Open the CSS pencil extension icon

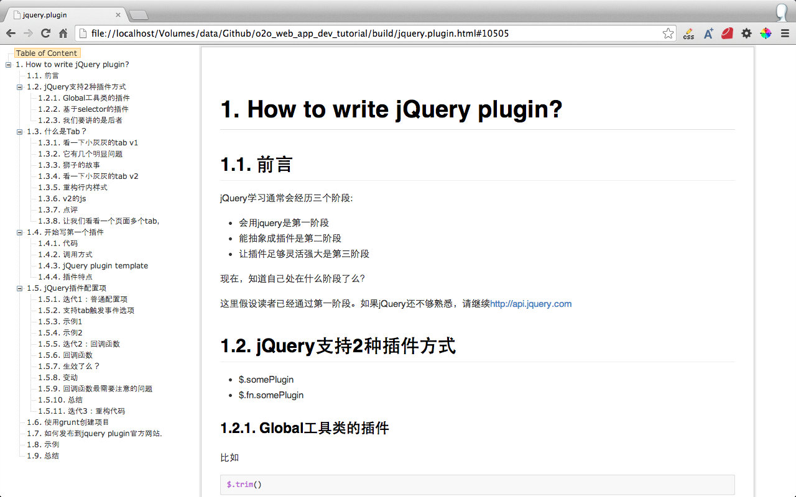click(688, 34)
